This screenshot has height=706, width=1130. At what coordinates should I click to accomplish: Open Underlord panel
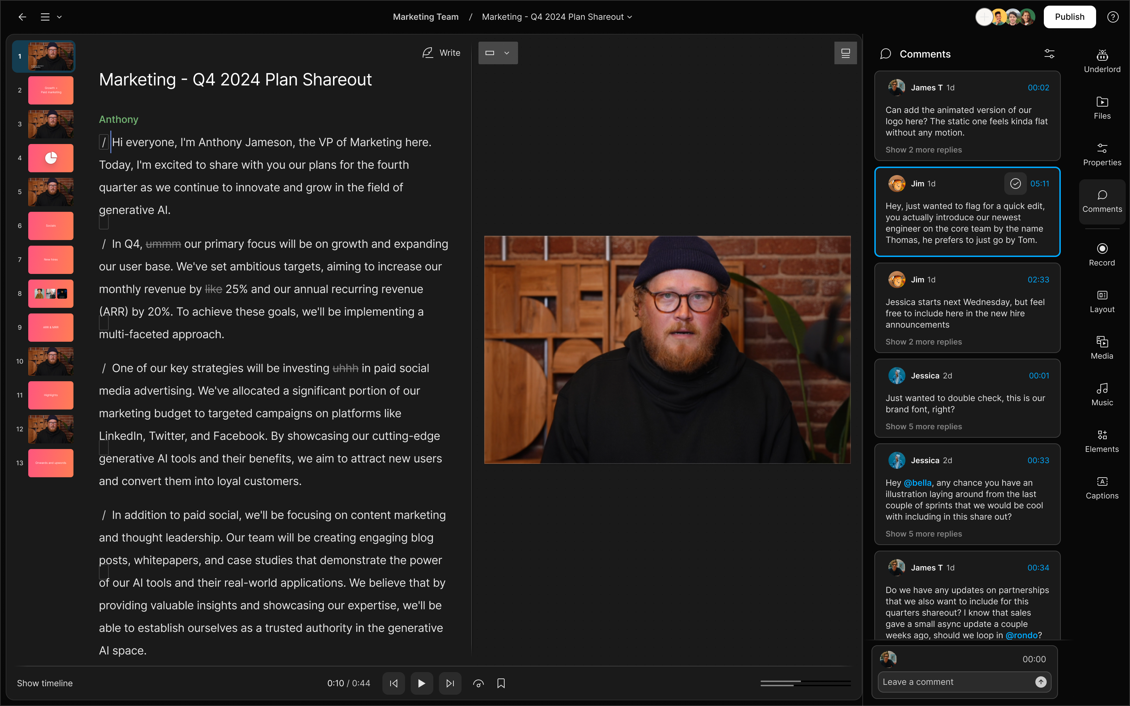1102,62
